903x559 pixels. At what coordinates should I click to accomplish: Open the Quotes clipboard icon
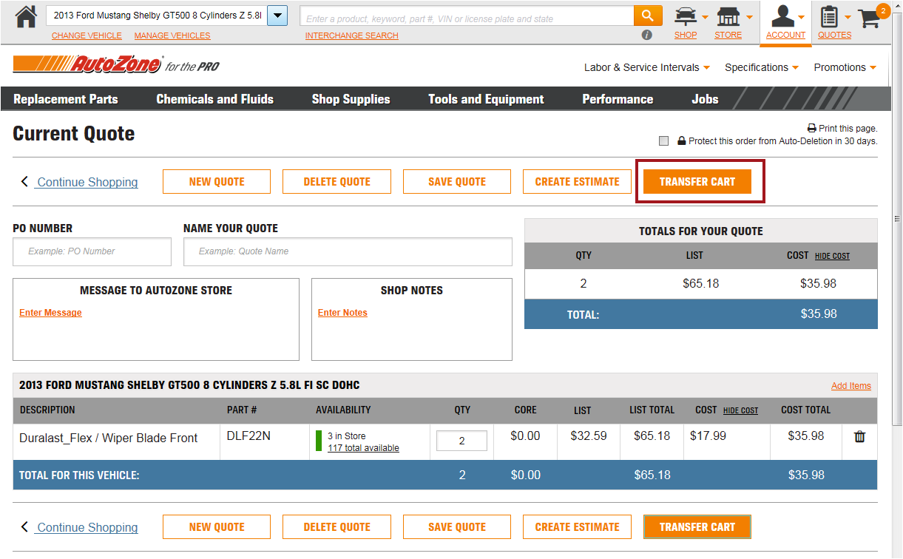(x=831, y=17)
